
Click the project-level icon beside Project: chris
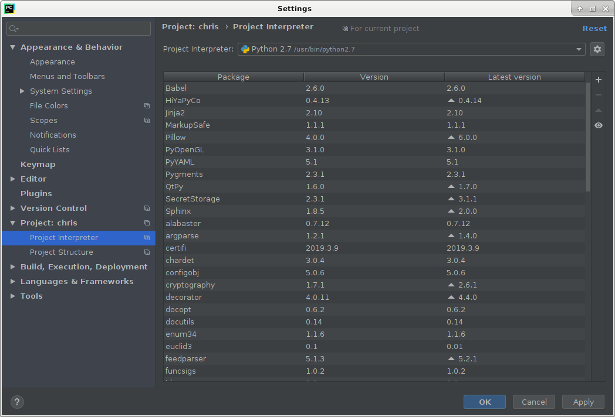[x=147, y=223]
